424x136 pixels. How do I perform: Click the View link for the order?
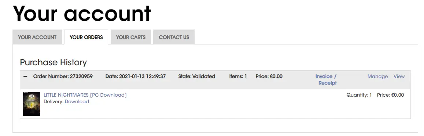(x=399, y=76)
